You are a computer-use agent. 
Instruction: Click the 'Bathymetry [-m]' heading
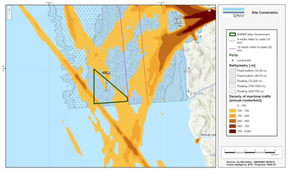[x=242, y=65]
